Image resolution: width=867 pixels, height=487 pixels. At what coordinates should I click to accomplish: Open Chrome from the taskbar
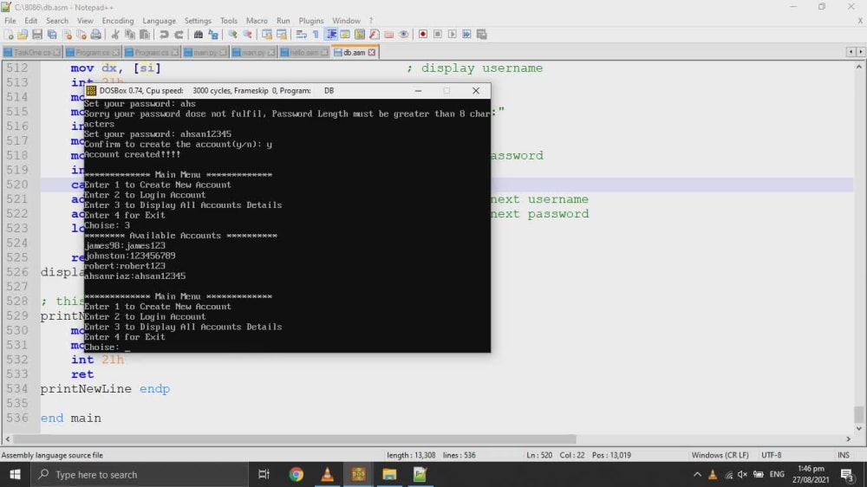click(296, 474)
